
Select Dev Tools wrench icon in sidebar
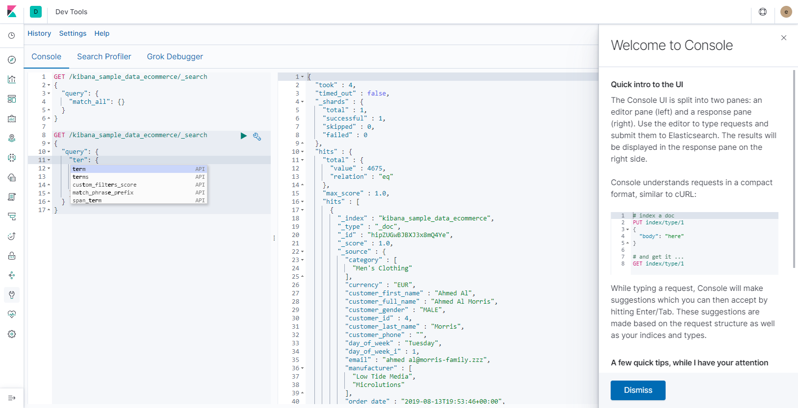pos(12,295)
